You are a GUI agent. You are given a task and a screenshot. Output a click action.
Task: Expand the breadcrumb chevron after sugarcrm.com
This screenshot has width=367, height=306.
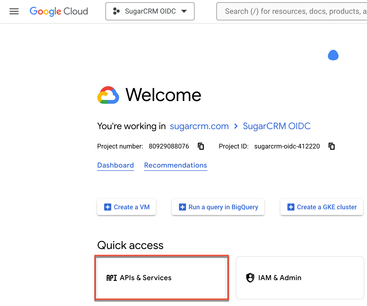[x=236, y=126]
